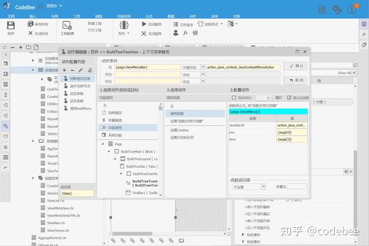
Task: Click the refresh icon above project tree
Action: pyautogui.click(x=4, y=47)
